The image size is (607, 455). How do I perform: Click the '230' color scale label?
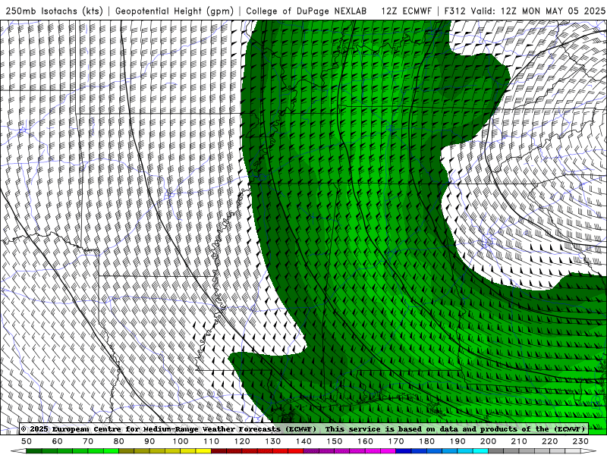580,441
